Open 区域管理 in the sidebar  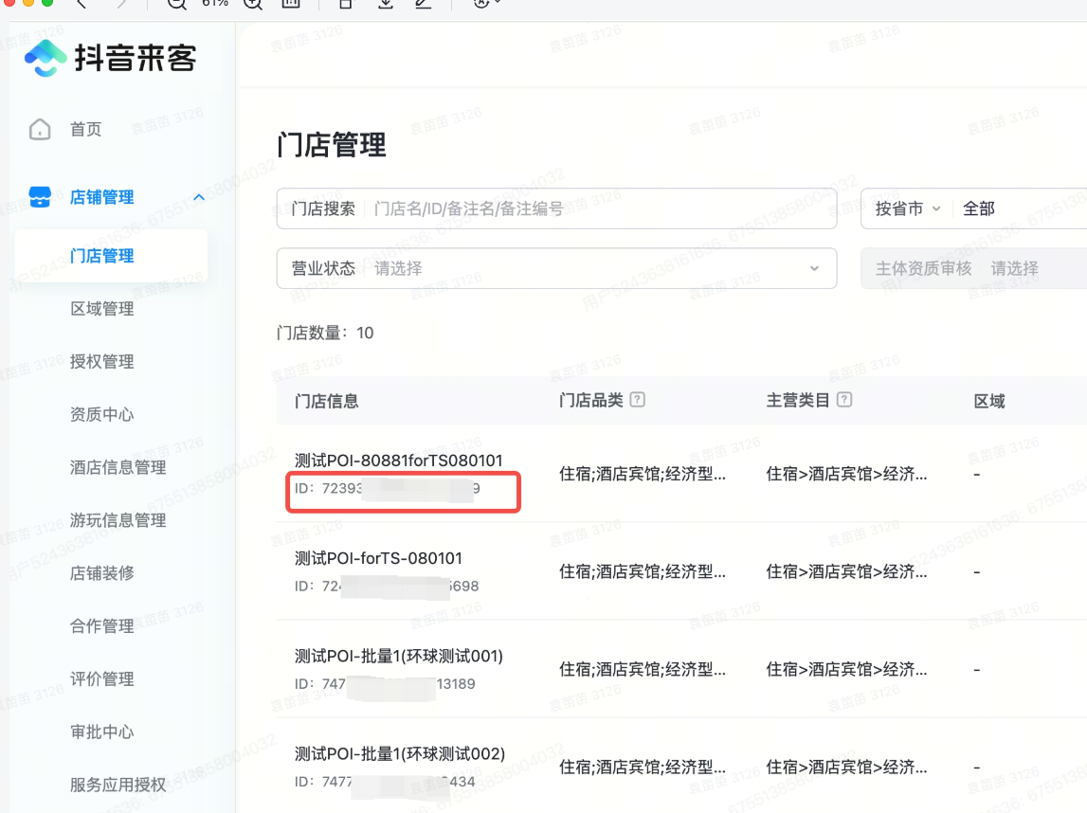click(x=102, y=309)
